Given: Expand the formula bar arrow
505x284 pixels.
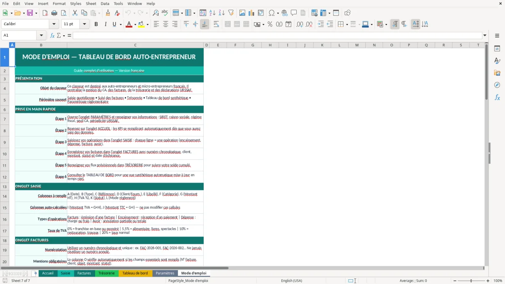Looking at the screenshot, I should tap(485, 35).
